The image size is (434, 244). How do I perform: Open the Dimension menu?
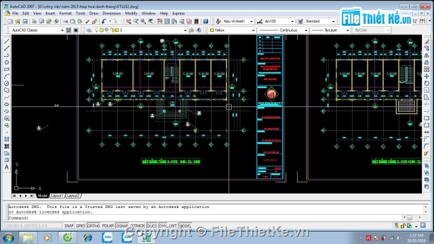pyautogui.click(x=111, y=14)
